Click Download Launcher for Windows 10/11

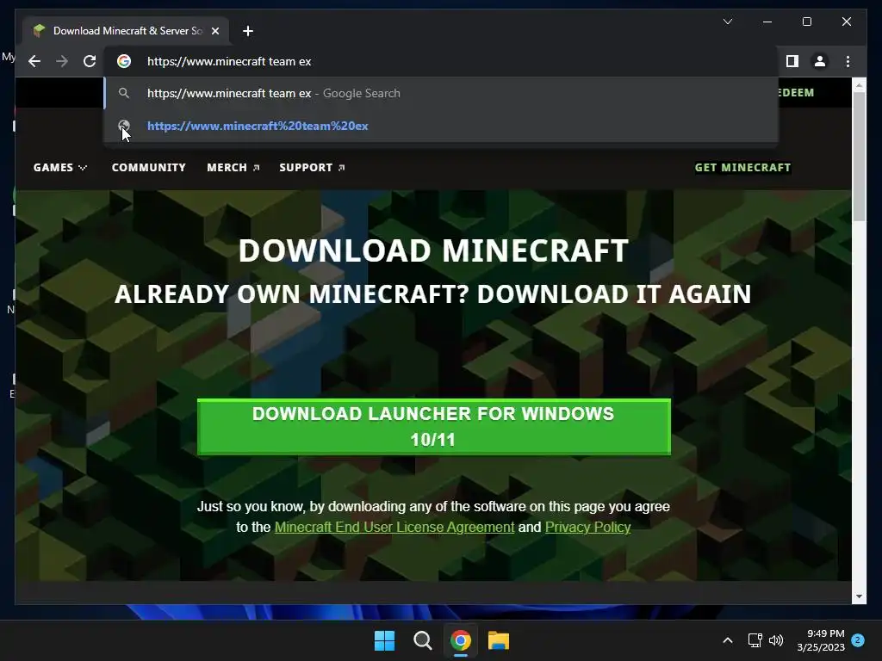(434, 427)
